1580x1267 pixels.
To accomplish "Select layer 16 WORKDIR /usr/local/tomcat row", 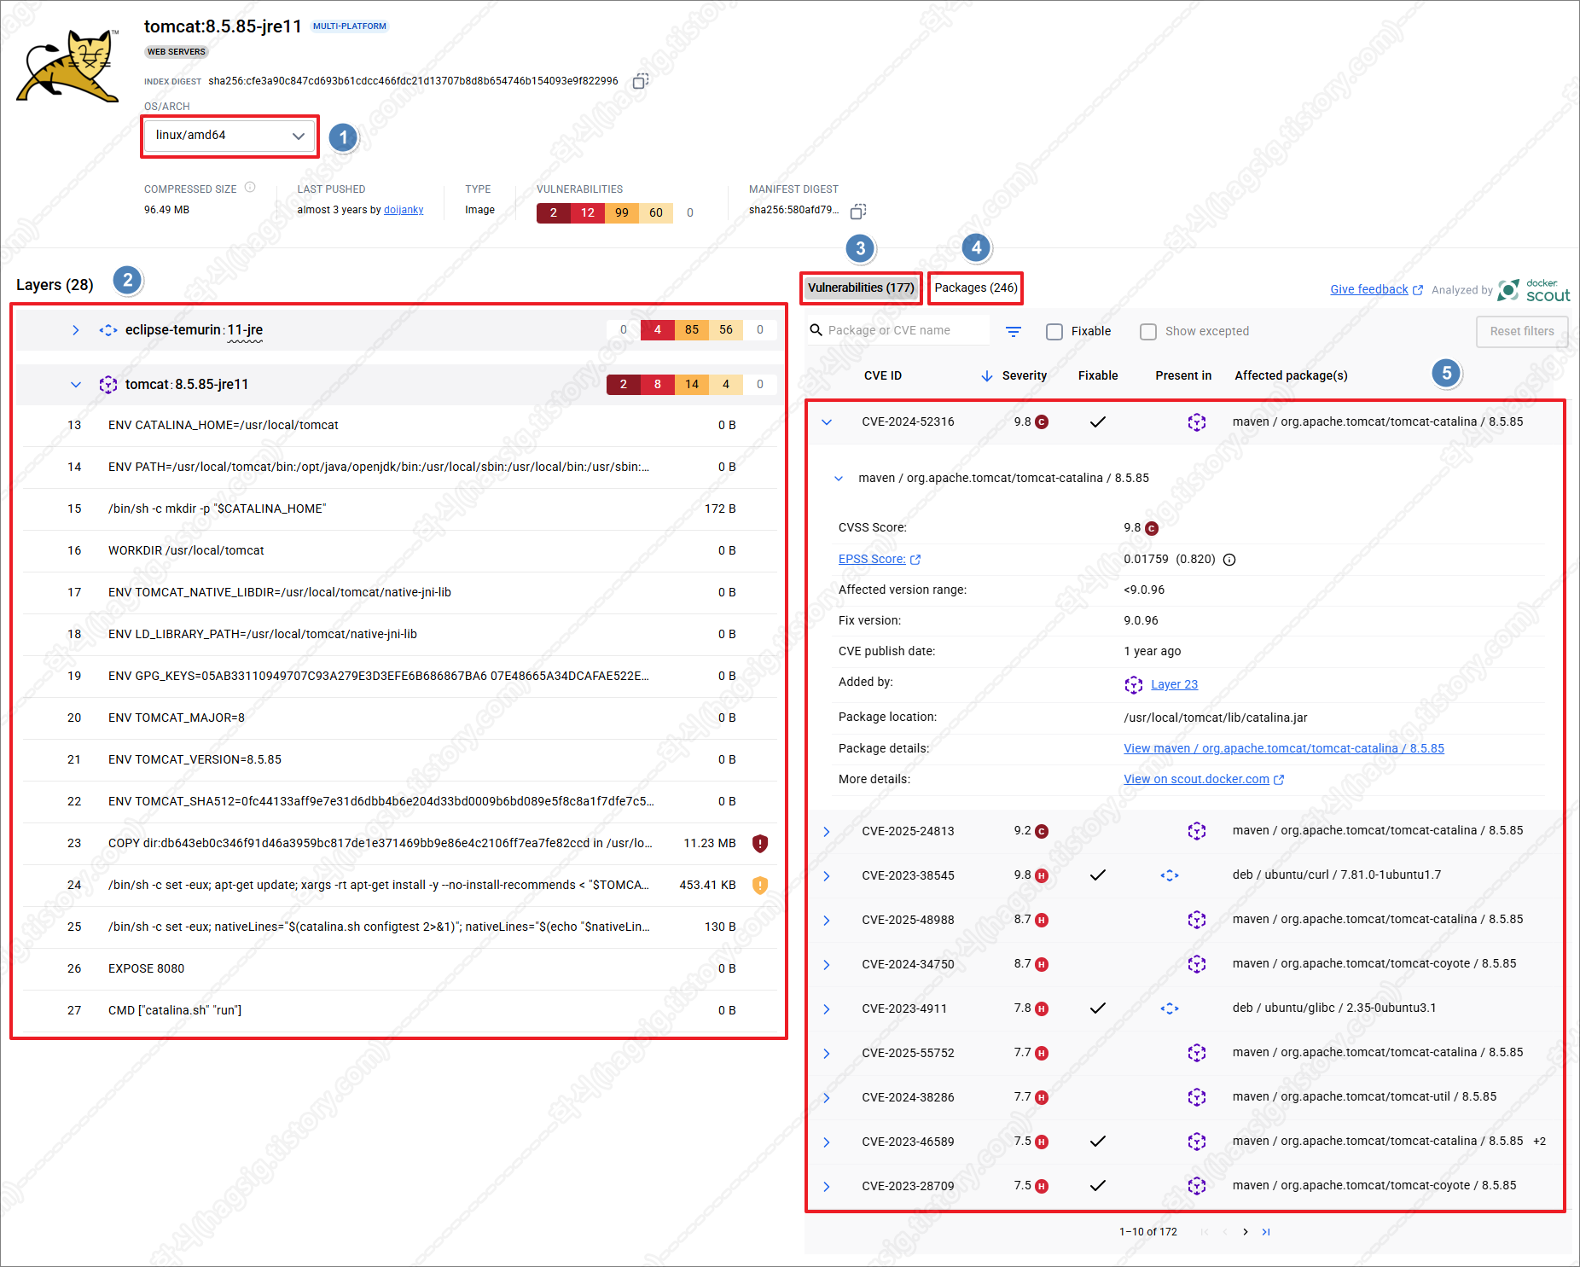I will click(x=399, y=551).
